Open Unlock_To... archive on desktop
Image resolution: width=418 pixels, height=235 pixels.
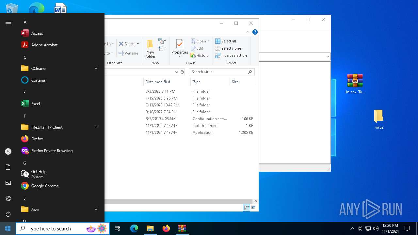[355, 84]
